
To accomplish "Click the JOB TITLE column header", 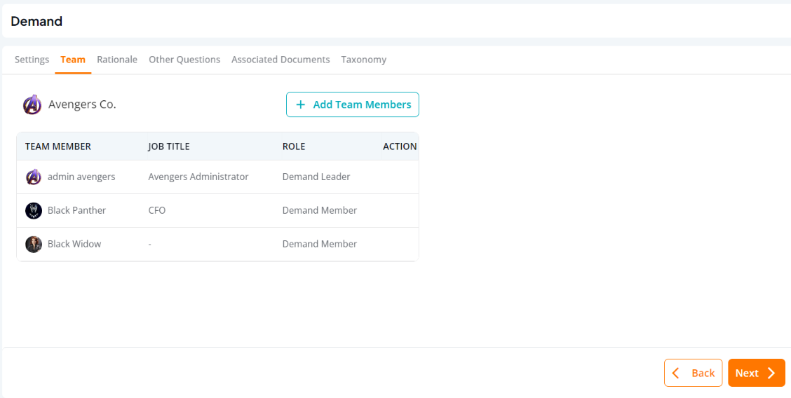I will point(169,146).
